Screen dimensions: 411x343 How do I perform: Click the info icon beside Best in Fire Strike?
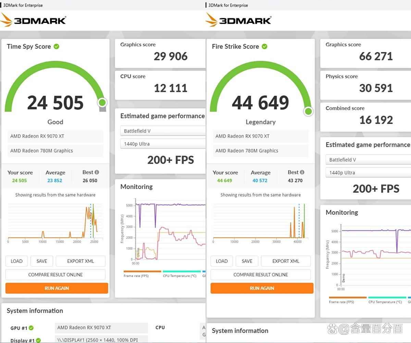pos(302,172)
